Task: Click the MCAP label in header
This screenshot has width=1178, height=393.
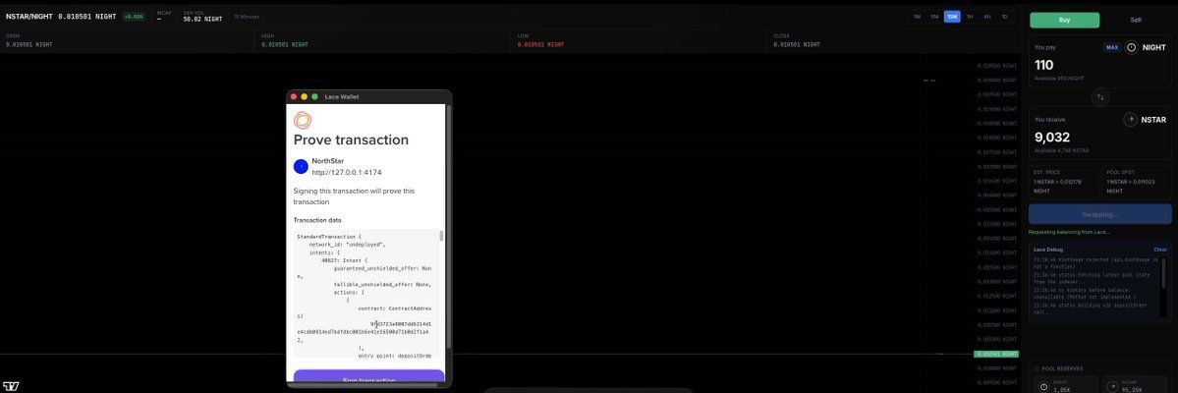Action: [x=164, y=13]
